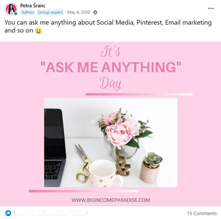Click the green online status dot

[16, 14]
